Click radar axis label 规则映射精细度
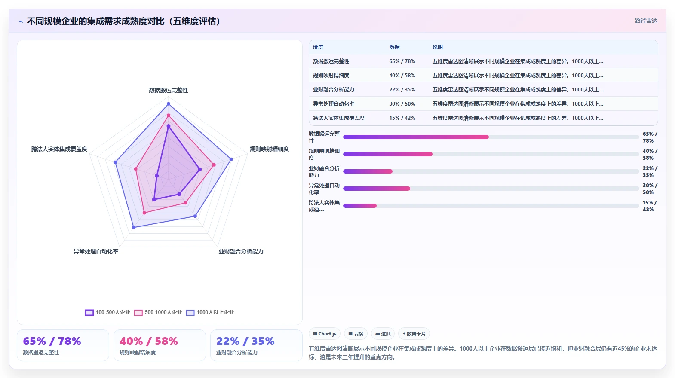This screenshot has height=378, width=675. (x=269, y=149)
